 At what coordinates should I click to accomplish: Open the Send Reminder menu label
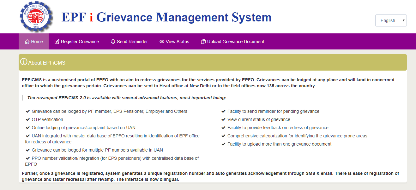(132, 42)
